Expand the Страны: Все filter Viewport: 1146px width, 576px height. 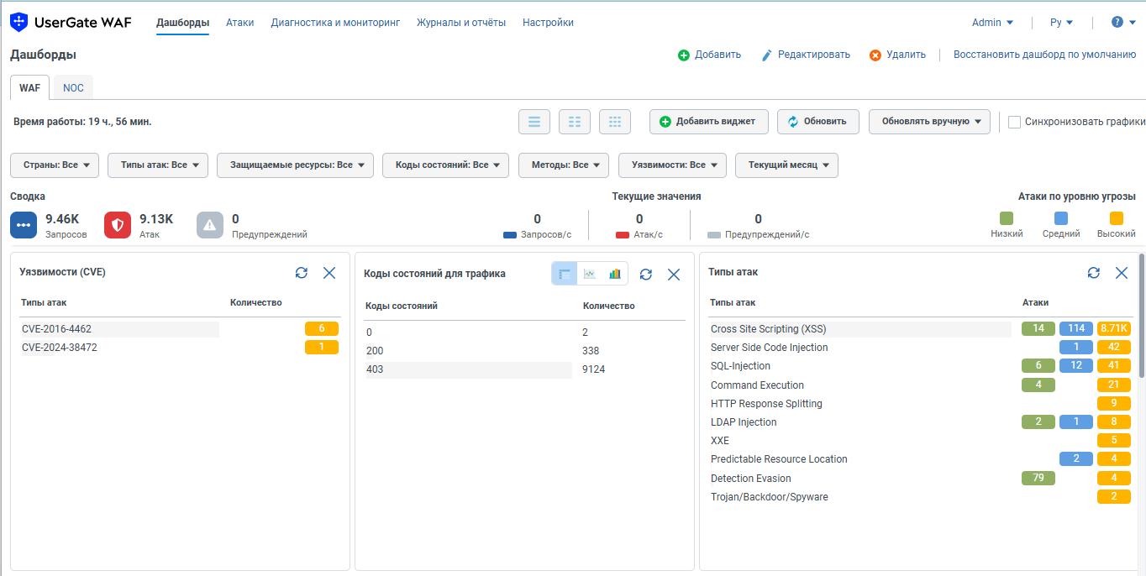click(x=55, y=165)
